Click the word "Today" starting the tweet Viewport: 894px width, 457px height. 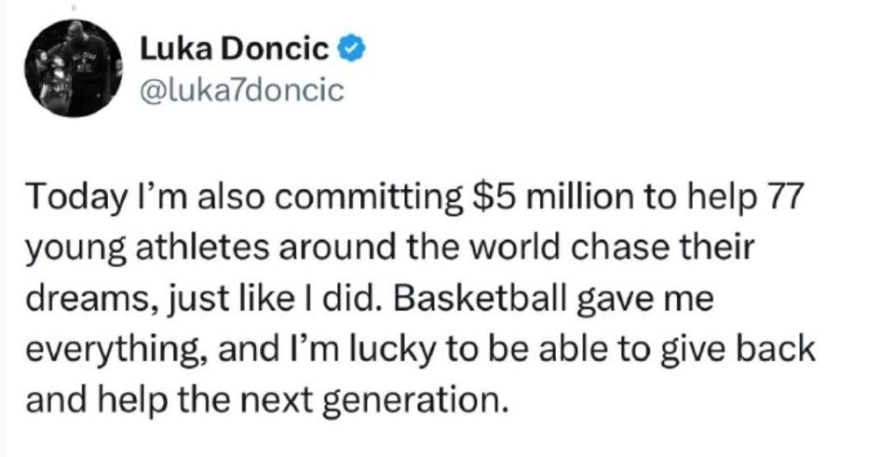74,196
